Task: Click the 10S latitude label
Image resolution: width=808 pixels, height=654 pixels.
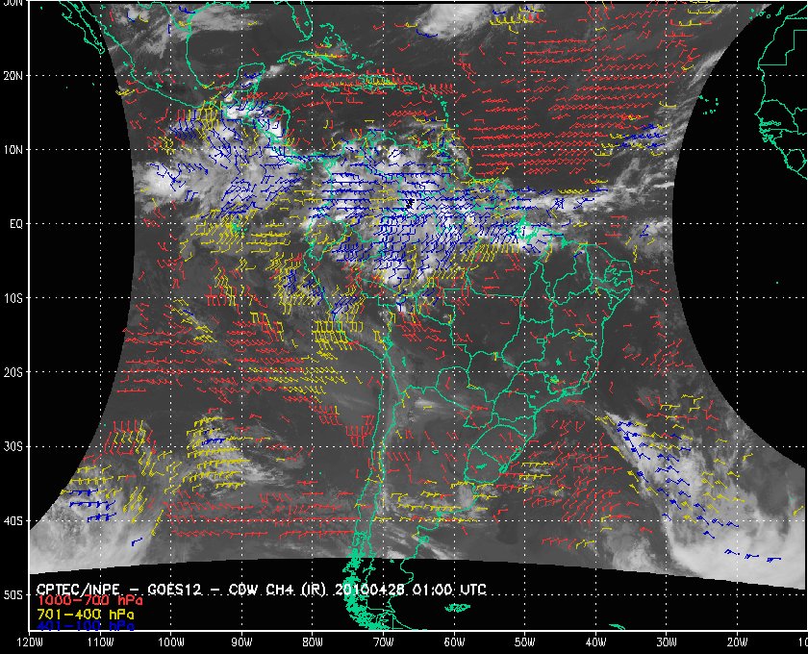Action: point(13,298)
